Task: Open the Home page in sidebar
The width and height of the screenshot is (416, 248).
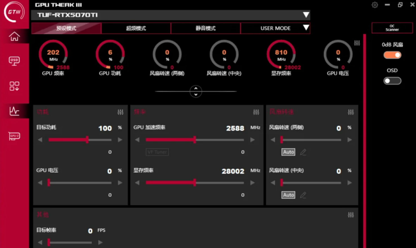Action: click(14, 36)
